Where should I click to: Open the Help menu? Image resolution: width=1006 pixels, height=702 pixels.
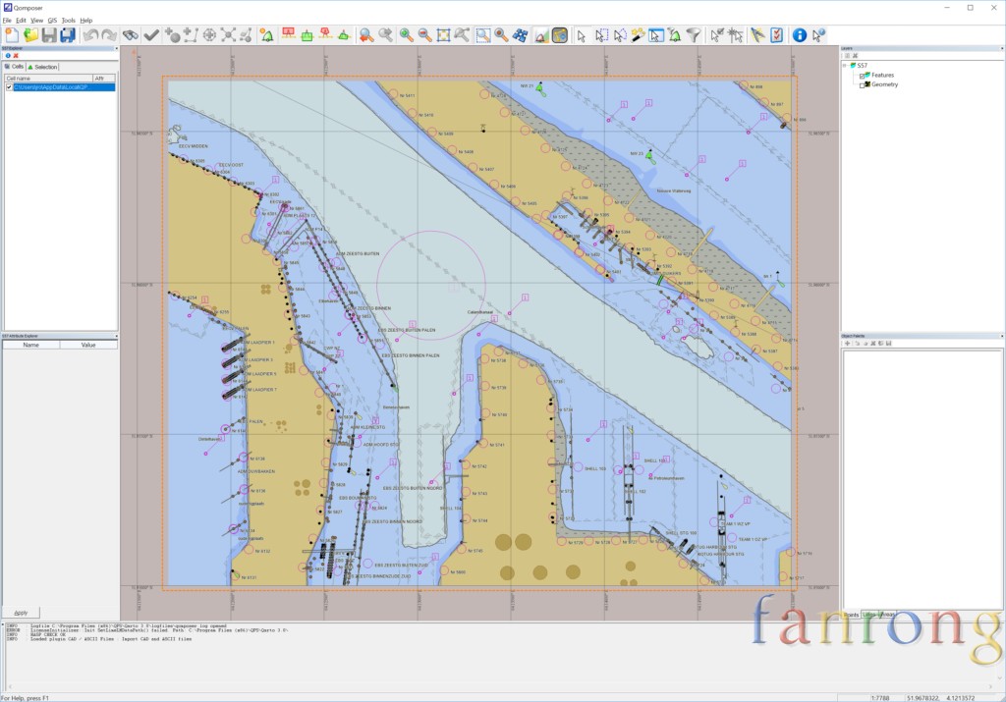click(x=86, y=21)
